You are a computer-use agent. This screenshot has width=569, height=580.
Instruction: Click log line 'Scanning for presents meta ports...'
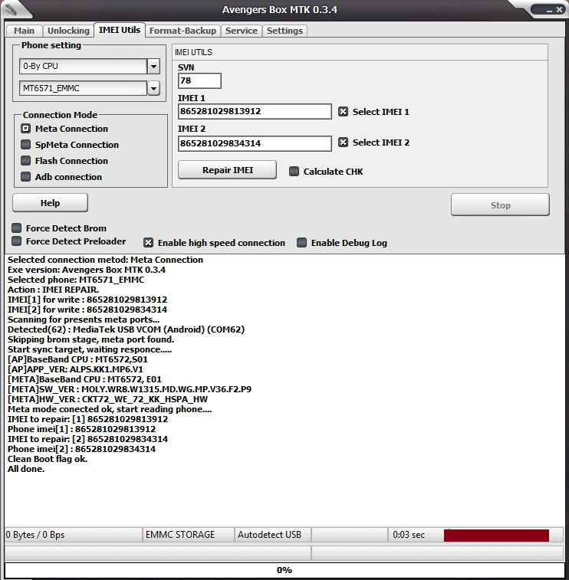(84, 319)
